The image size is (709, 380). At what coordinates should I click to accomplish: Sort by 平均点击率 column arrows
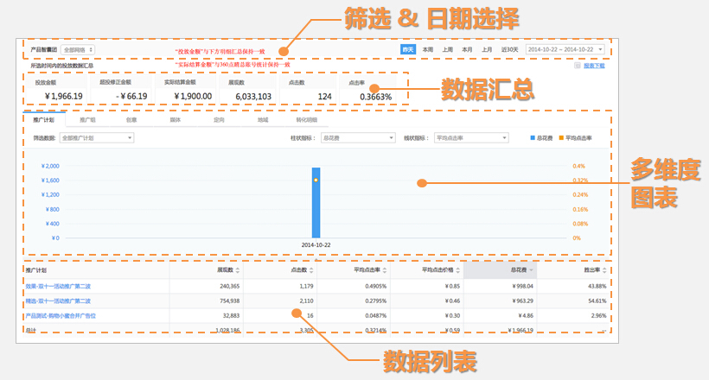coord(385,270)
